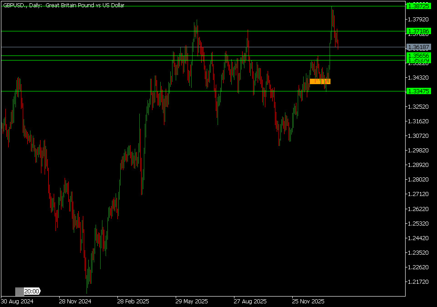Click the 28 Feb 2025 date label
The image size is (437, 307).
pos(133,301)
